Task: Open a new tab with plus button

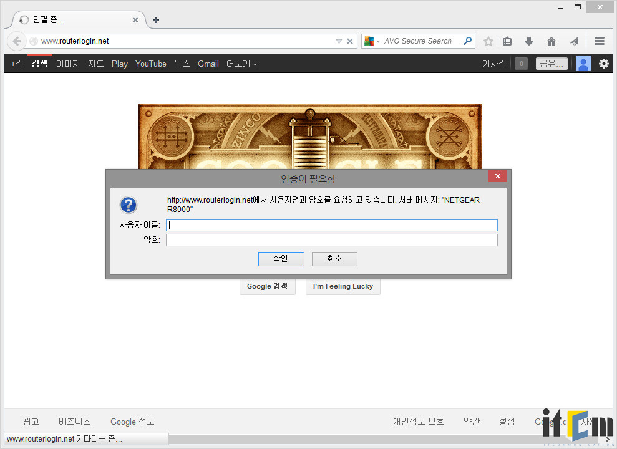Action: [x=156, y=20]
